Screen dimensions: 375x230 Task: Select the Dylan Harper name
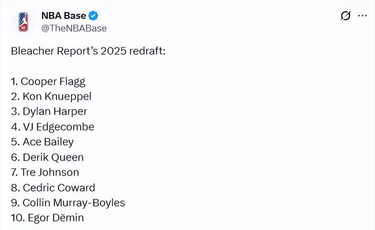(55, 111)
